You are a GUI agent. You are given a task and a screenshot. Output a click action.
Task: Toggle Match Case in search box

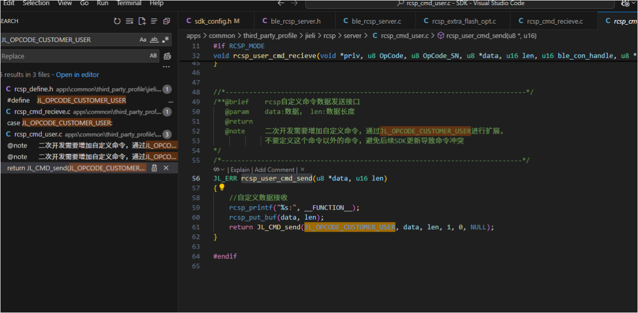click(143, 40)
